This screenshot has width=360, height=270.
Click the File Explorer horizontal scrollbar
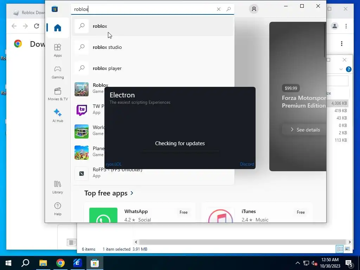(x=242, y=242)
